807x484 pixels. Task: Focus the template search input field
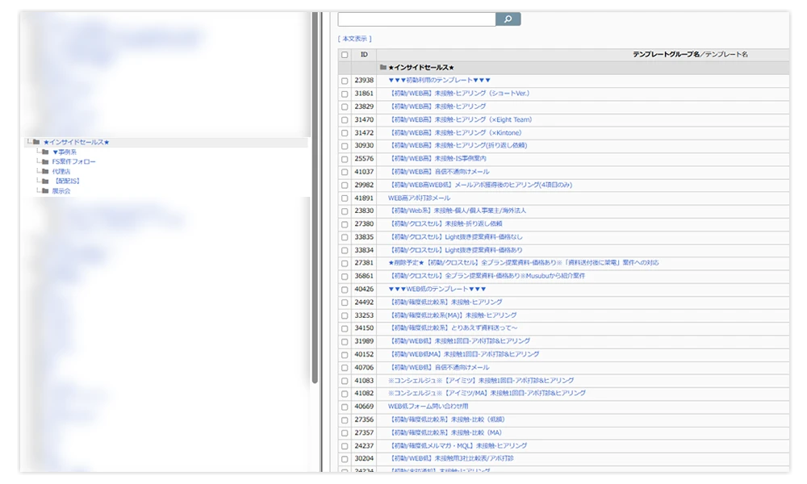click(416, 19)
